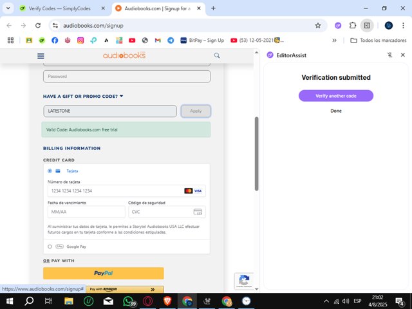Open a new browser tab
Screen dimensions: 412x309
coord(213,8)
